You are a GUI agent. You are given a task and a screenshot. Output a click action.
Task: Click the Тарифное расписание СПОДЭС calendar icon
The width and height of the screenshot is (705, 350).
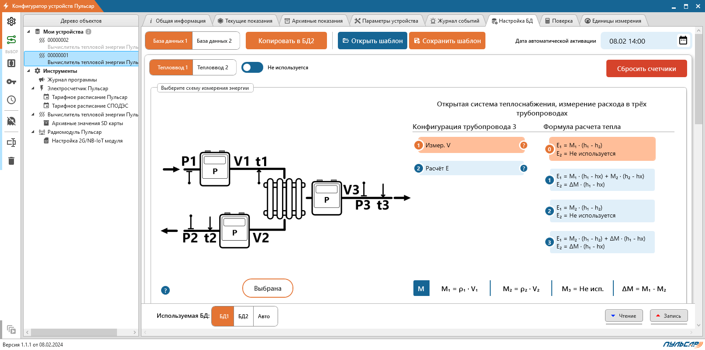click(46, 106)
